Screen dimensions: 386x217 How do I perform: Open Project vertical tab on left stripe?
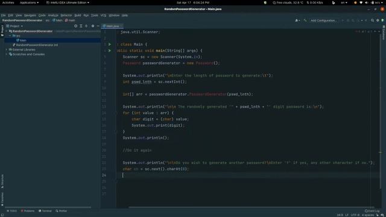pyautogui.click(x=2, y=31)
